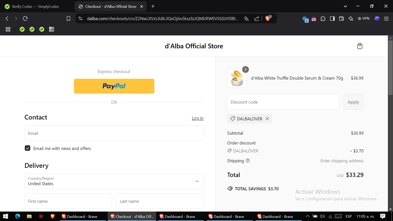Toggle Email me with news and offers
Viewport: 393px width, 221px height.
click(x=28, y=148)
